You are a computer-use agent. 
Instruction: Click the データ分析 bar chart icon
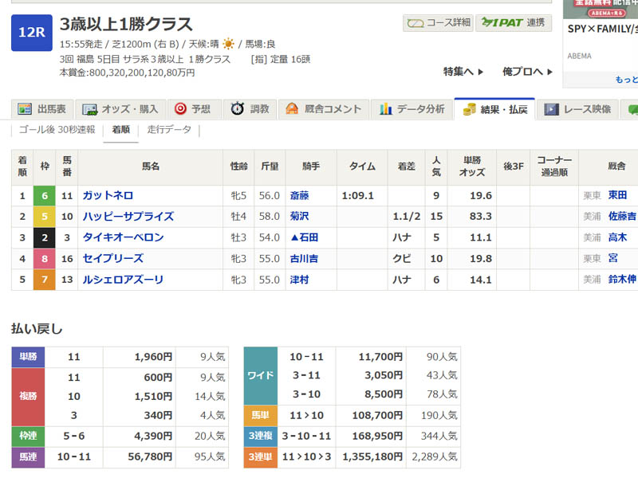coord(386,109)
